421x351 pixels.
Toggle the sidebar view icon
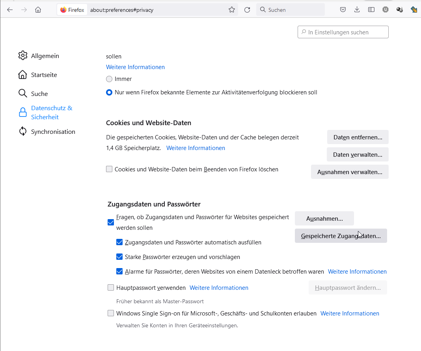[371, 10]
